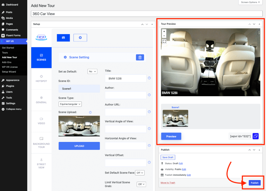Show help for Vertical Angle of View
266x191 pixels.
click(149, 129)
